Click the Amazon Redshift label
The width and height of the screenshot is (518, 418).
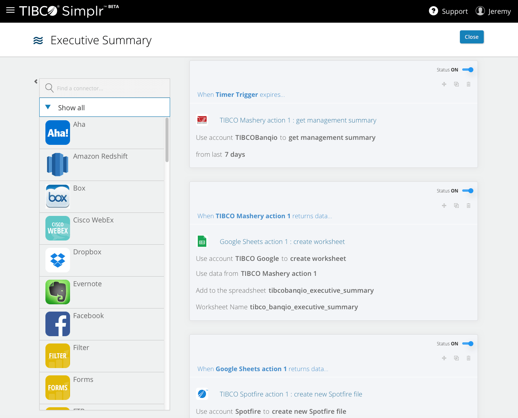100,156
